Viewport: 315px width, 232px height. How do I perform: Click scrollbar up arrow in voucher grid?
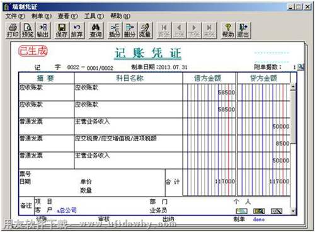(293, 86)
